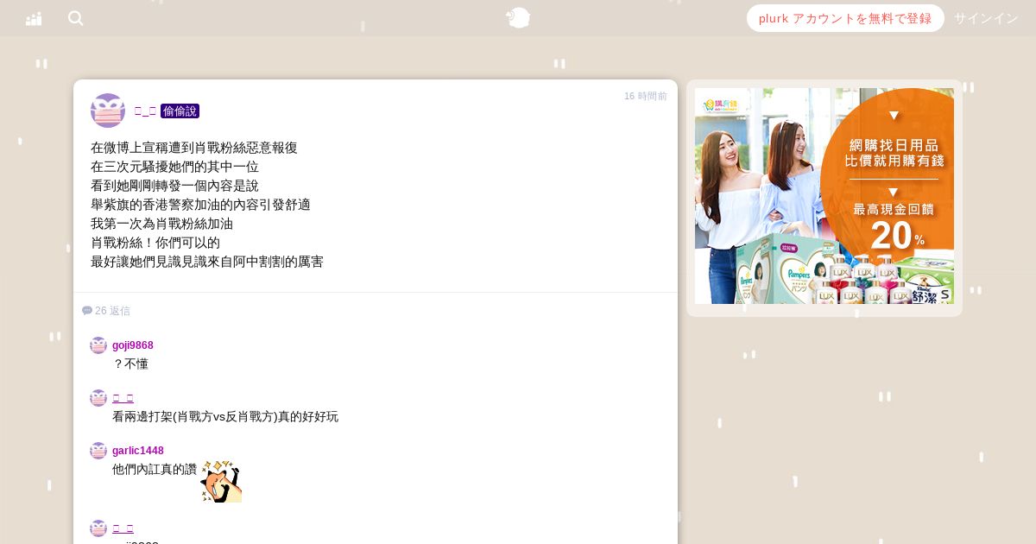Click the 26 返信 reply count

(x=112, y=311)
